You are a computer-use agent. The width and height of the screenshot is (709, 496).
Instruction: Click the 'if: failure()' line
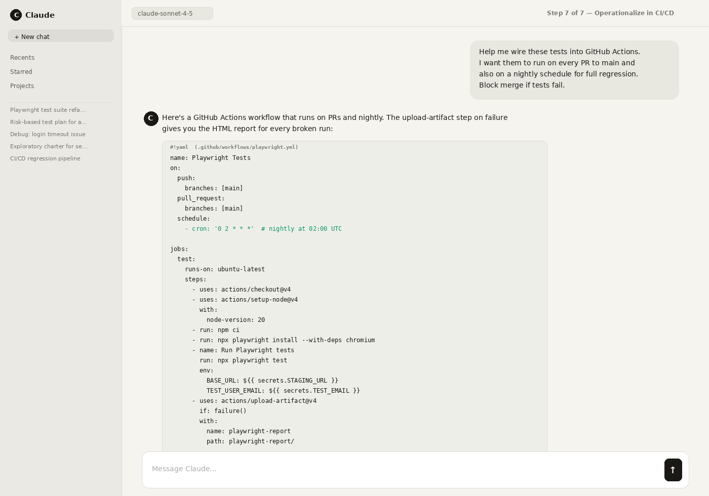[223, 411]
